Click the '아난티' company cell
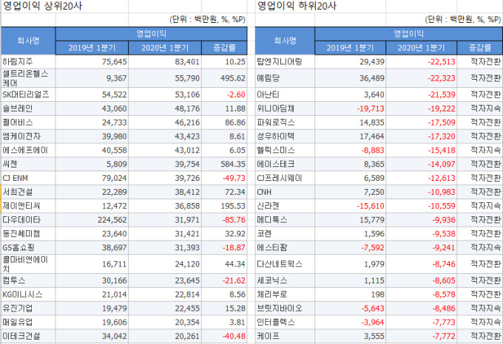 (x=285, y=94)
